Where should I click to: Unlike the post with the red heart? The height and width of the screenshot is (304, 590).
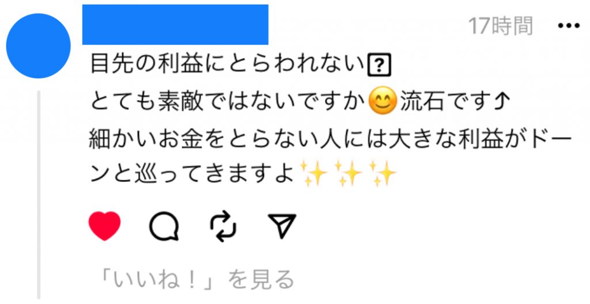(x=105, y=226)
